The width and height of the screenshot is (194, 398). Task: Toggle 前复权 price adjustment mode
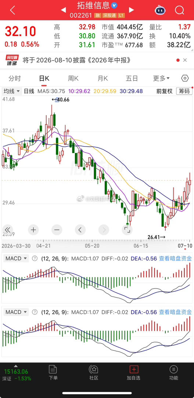click(164, 91)
